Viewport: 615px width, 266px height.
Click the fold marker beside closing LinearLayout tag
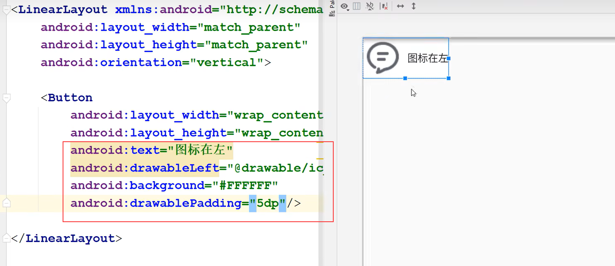tap(6, 238)
